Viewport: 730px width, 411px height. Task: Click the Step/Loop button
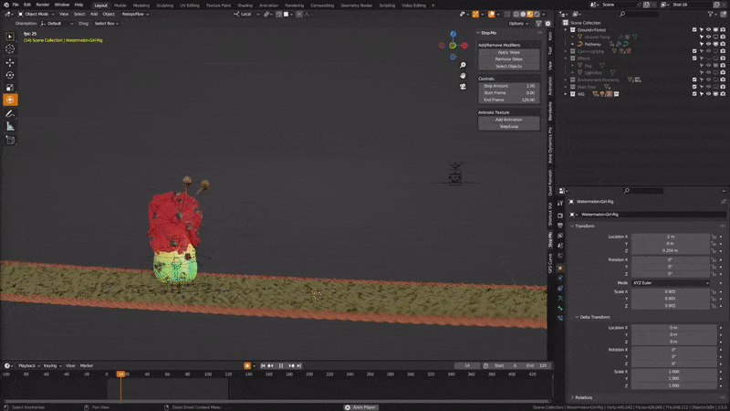point(509,127)
